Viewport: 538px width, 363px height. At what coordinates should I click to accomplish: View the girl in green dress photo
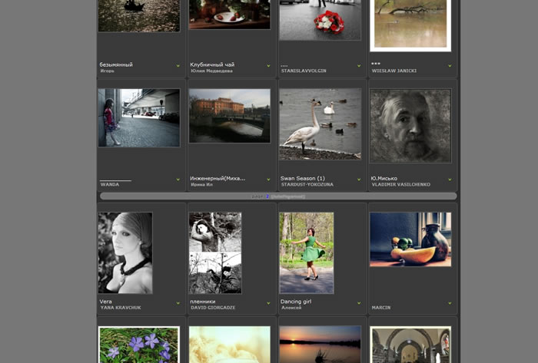(307, 252)
